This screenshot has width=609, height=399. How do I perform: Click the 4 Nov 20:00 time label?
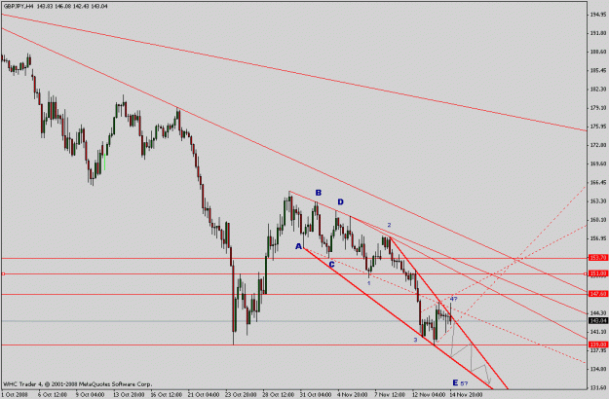pos(353,395)
